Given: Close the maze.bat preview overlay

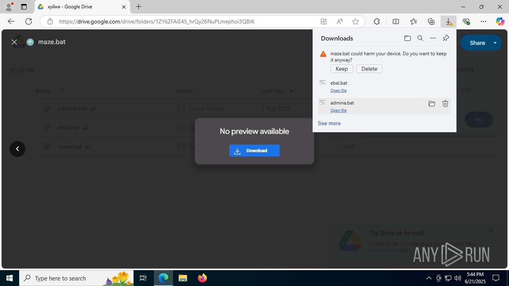Looking at the screenshot, I should (x=14, y=42).
